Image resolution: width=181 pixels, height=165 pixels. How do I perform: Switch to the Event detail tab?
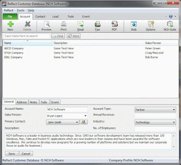55,102
